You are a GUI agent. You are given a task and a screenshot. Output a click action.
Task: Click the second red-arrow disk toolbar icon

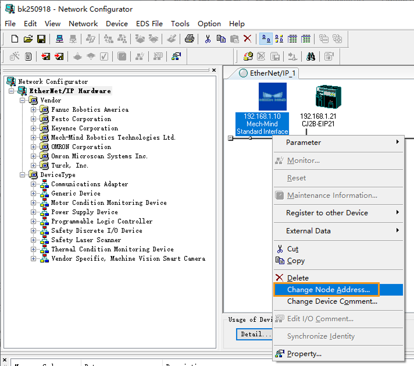coord(59,56)
